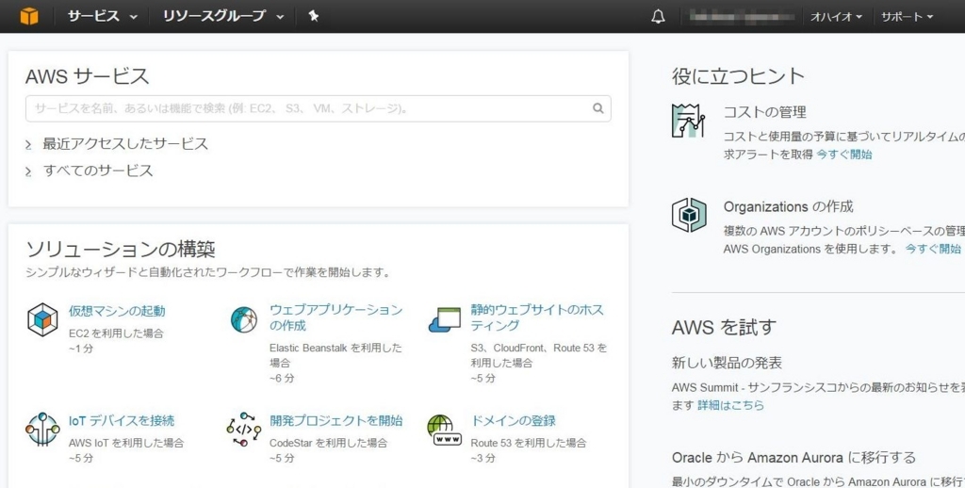The image size is (965, 488).
Task: Open ドメインの登録 link
Action: click(514, 421)
